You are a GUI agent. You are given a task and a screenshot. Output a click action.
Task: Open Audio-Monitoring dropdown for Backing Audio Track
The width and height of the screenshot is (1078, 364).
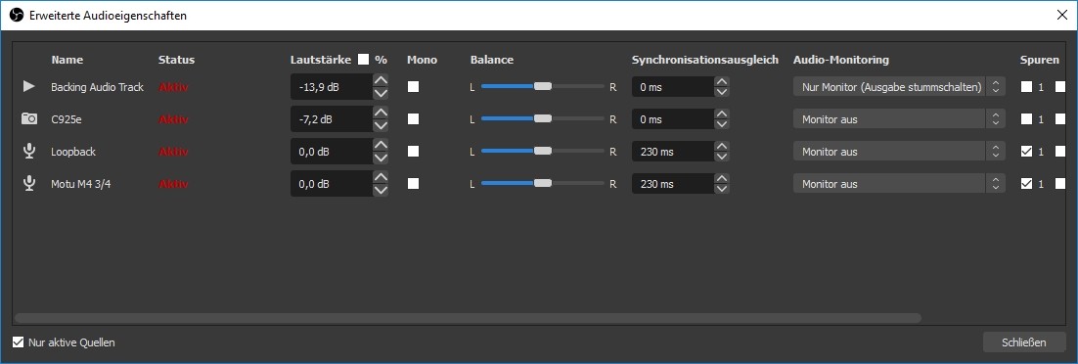[x=899, y=87]
